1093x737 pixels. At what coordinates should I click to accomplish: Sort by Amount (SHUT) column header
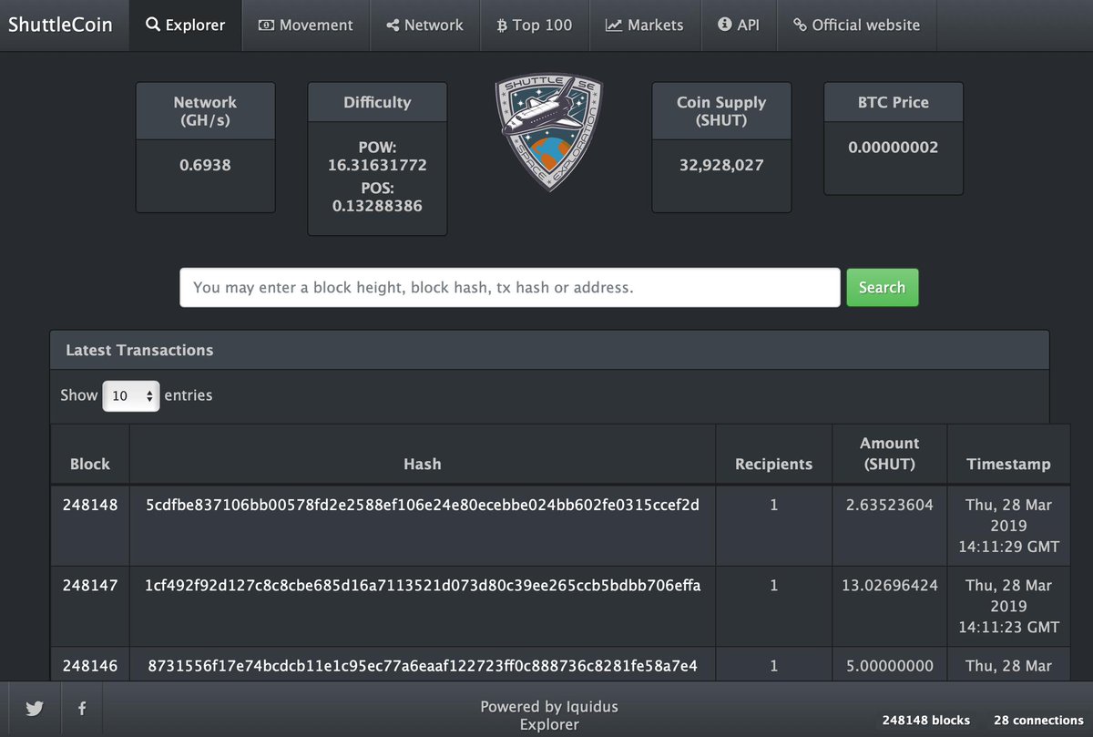pos(890,454)
